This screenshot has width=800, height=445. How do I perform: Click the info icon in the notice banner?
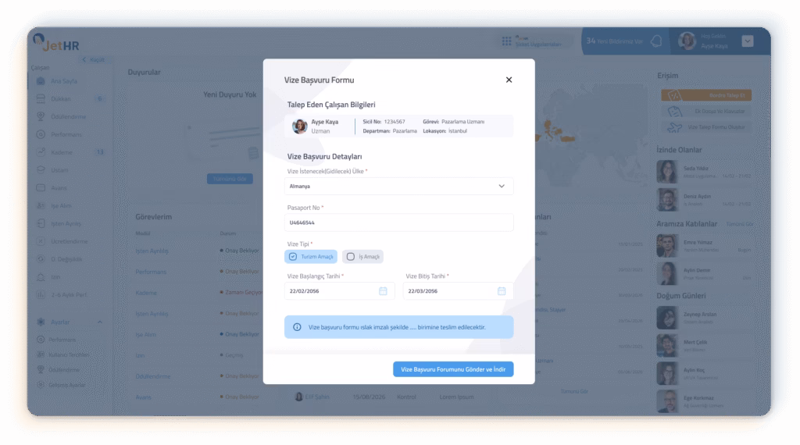tap(297, 327)
